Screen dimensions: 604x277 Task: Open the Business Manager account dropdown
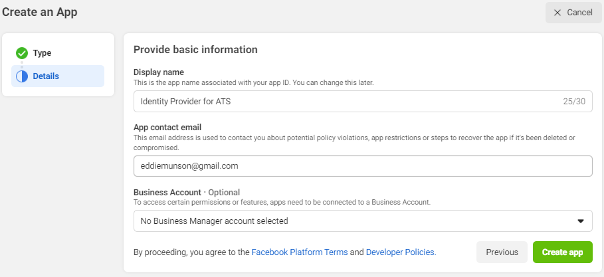(x=362, y=221)
